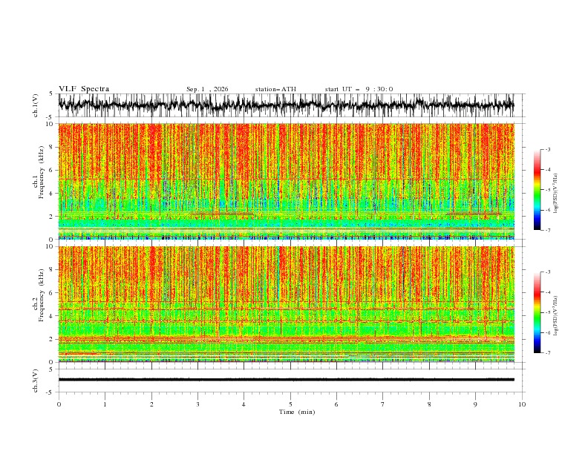The height and width of the screenshot is (454, 588).
Task: Click the lower log(PSD) color scale bar
Action: pyautogui.click(x=538, y=312)
